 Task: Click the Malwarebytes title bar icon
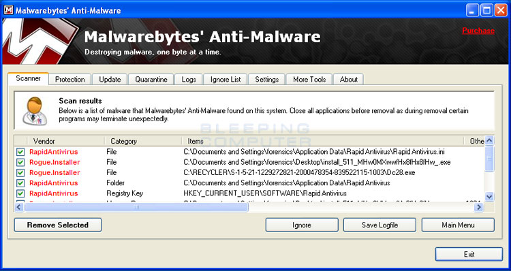point(8,10)
